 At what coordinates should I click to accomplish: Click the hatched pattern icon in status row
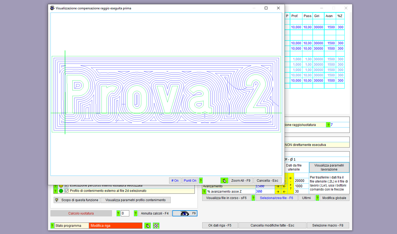coord(156,226)
